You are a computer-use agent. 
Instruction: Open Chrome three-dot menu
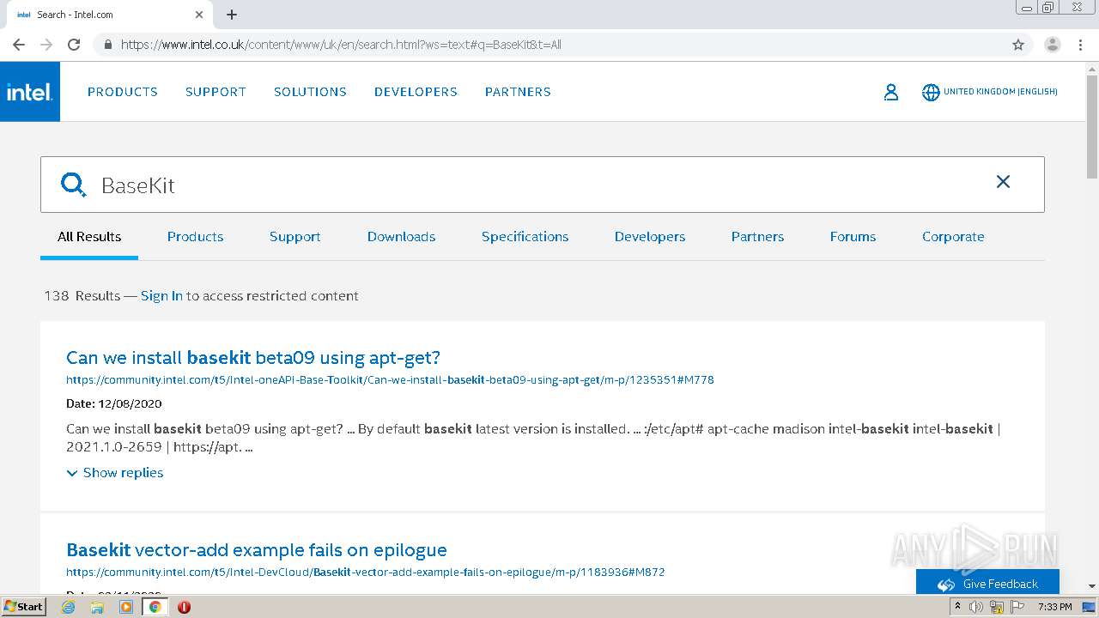pos(1081,45)
